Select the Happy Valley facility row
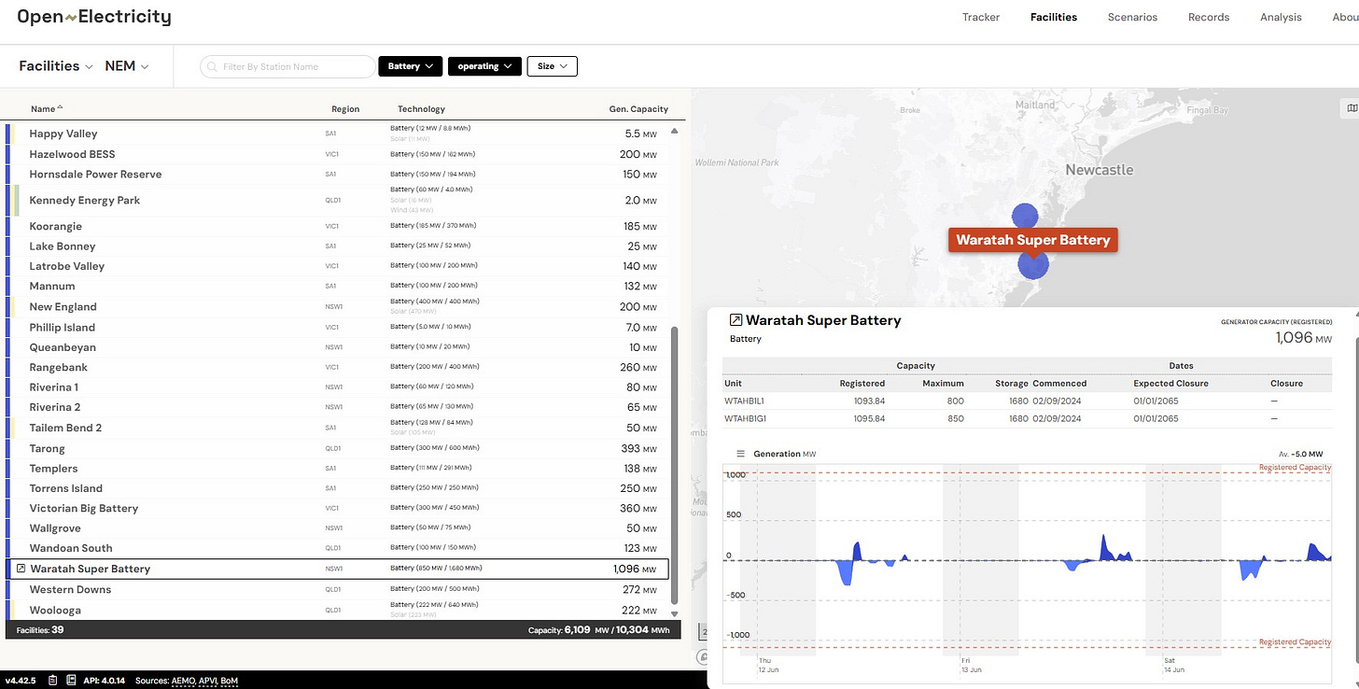The image size is (1359, 689). point(337,134)
